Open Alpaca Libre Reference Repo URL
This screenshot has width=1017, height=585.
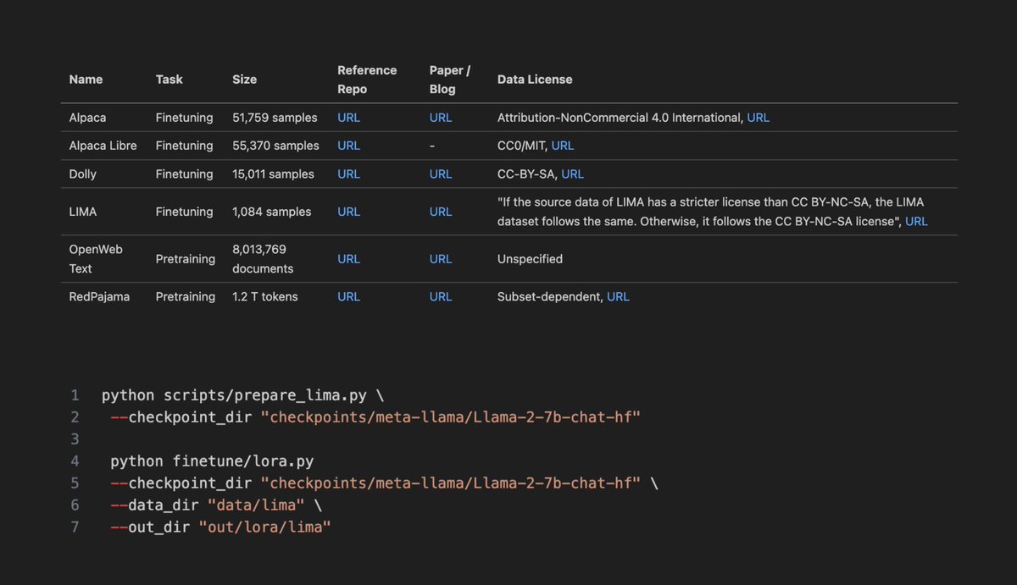point(348,146)
